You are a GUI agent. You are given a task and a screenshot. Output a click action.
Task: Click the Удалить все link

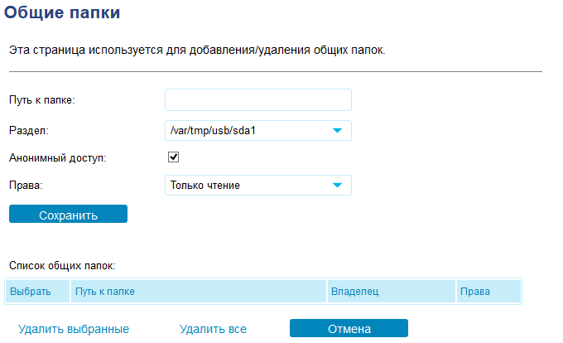(x=213, y=329)
